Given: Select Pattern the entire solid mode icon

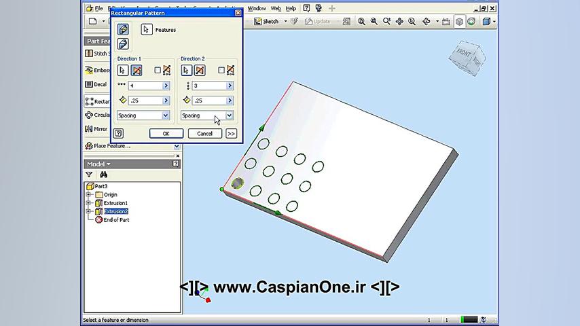Looking at the screenshot, I should (123, 44).
